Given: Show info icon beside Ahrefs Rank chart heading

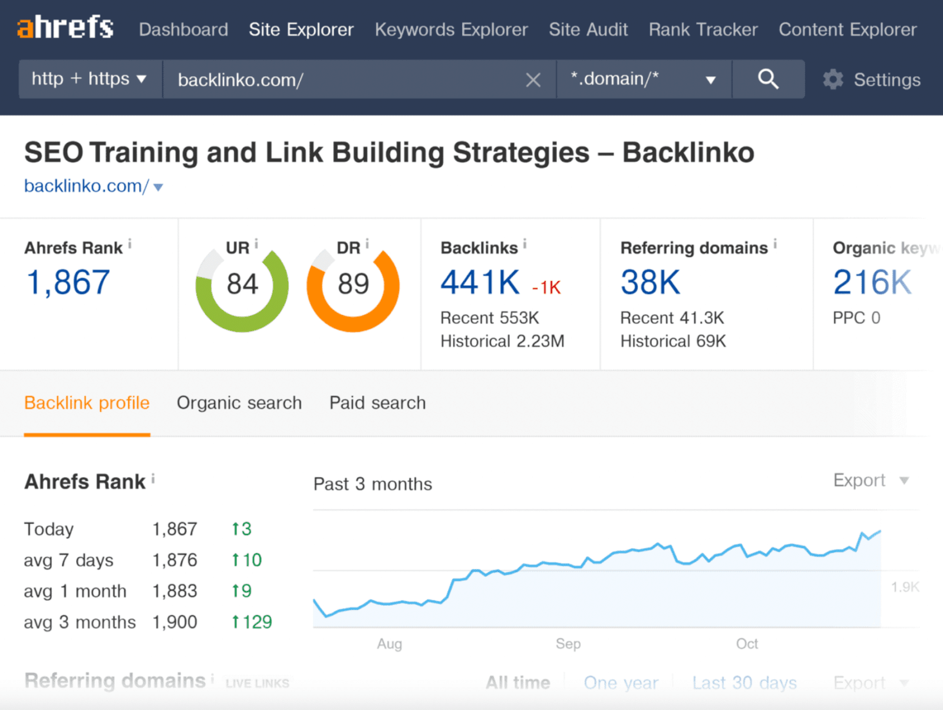Looking at the screenshot, I should point(153,478).
